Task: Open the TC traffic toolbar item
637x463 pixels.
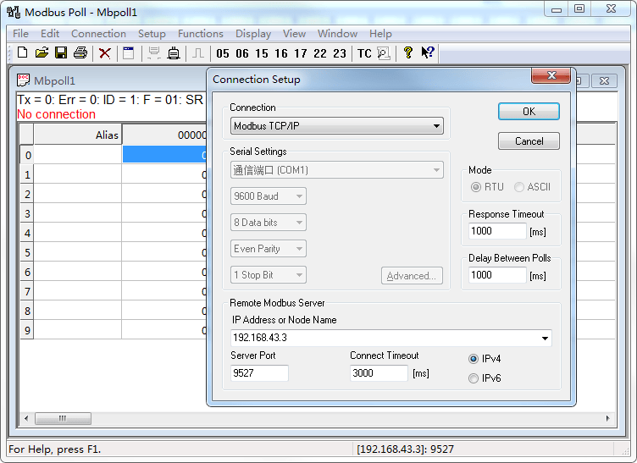Action: (364, 53)
